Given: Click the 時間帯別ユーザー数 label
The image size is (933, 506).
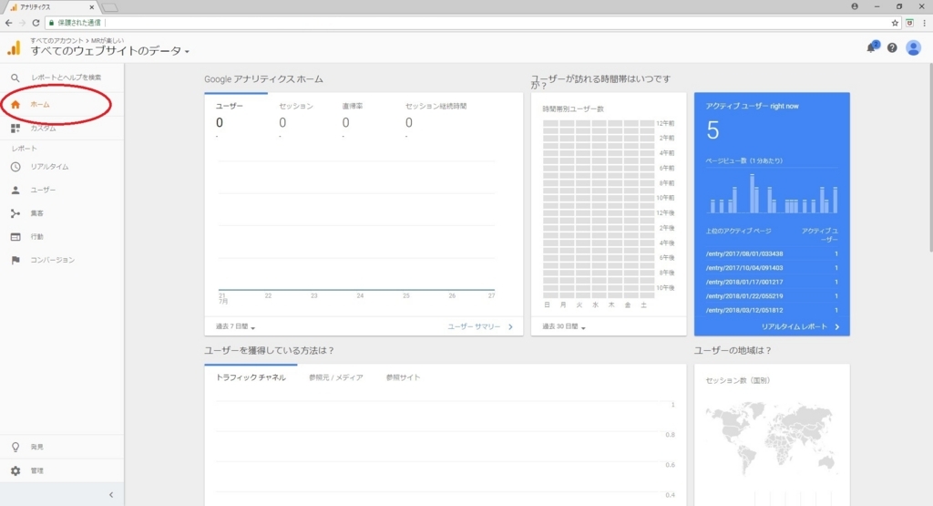Looking at the screenshot, I should point(573,108).
